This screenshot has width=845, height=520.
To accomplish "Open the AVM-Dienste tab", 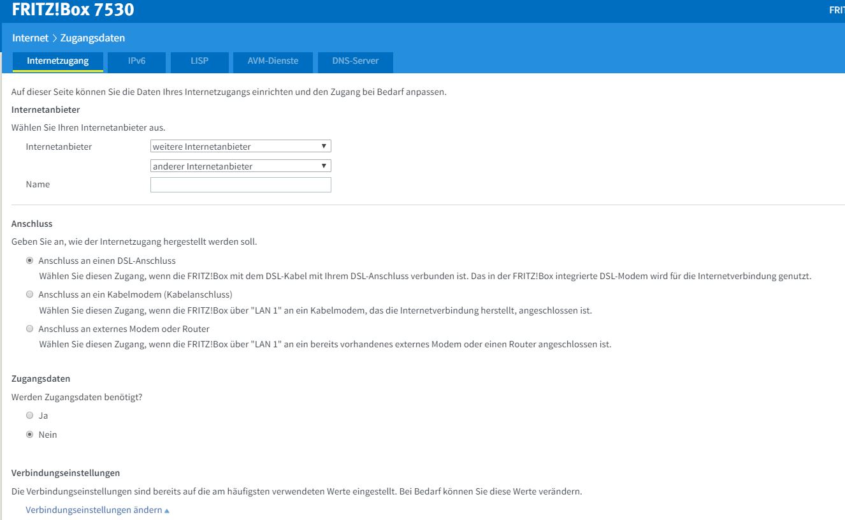I will [x=273, y=62].
